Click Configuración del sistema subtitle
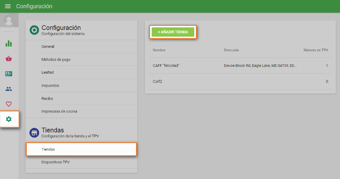The image size is (340, 179). tap(63, 34)
